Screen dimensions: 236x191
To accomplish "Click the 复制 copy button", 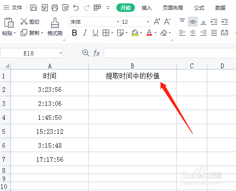I will (x=30, y=33).
